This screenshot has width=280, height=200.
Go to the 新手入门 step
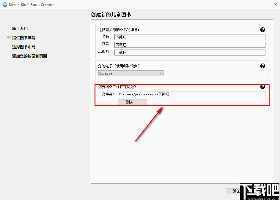tap(19, 28)
